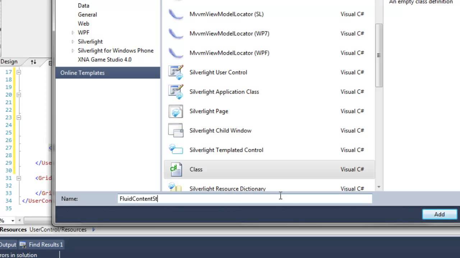Screen dimensions: 460x258
Task: Select the XNA Game Studio 4.0 category
Action: coord(105,59)
